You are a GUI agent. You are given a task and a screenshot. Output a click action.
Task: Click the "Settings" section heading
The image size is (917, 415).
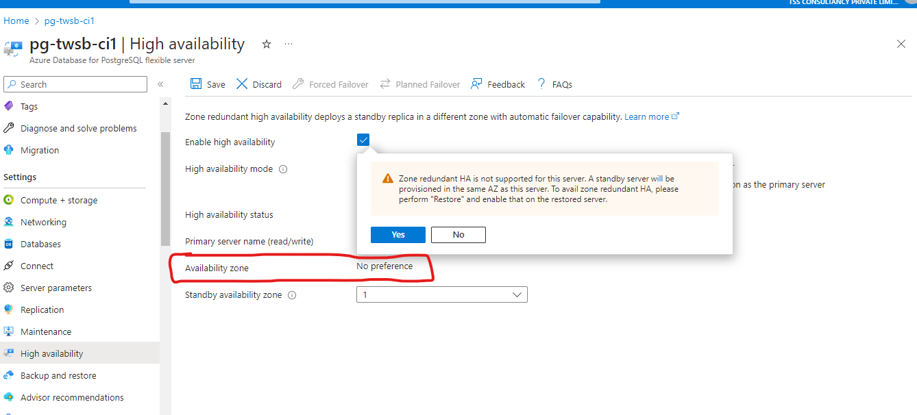tap(20, 177)
